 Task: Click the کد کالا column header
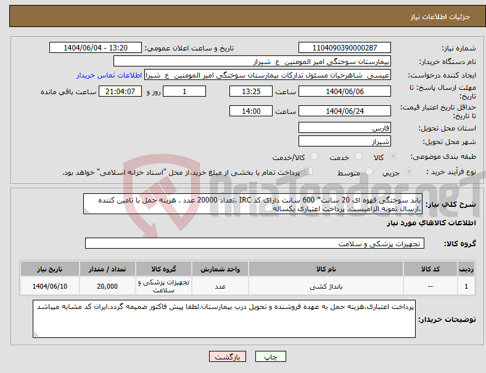[430, 269]
